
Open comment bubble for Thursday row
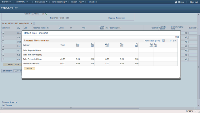3,46
